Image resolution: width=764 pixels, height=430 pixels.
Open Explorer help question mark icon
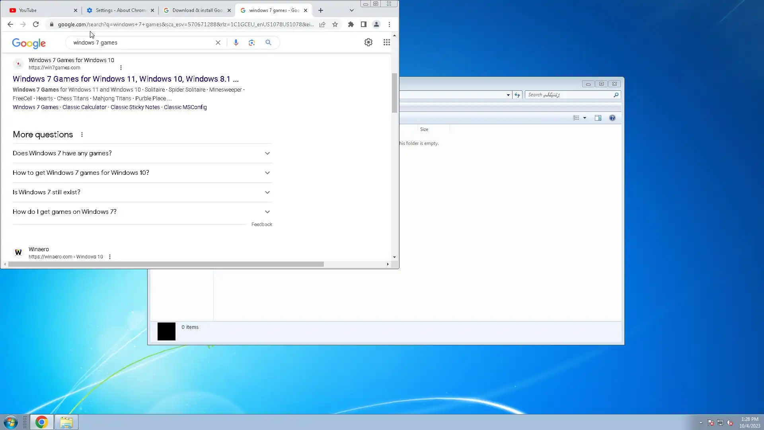612,118
